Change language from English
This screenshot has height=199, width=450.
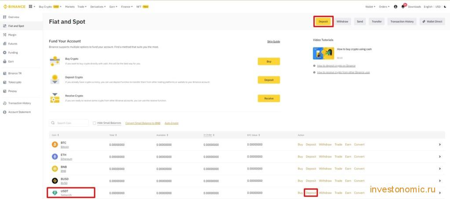coord(428,7)
